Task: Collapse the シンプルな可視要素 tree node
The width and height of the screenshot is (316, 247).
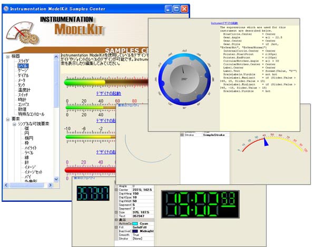Action: (x=14, y=125)
